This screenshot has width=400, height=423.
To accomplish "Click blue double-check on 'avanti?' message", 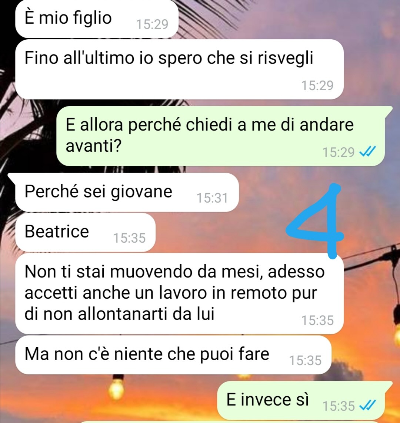I will [368, 152].
